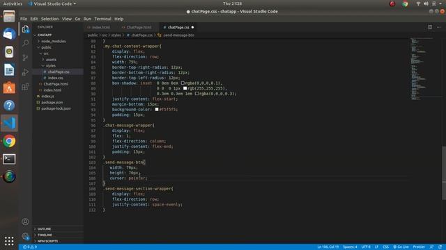Collapse the styles folder
Screen dimensions: 446x250
pos(51,66)
